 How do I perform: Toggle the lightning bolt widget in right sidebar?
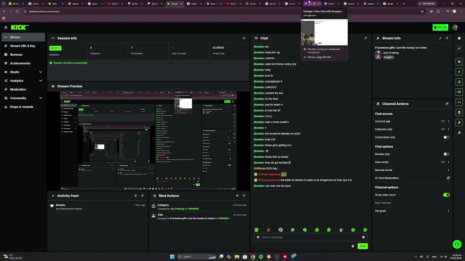tap(459, 72)
